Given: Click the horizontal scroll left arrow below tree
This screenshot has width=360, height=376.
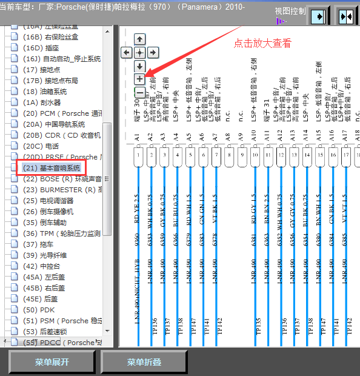Looking at the screenshot, I should coord(5,341).
